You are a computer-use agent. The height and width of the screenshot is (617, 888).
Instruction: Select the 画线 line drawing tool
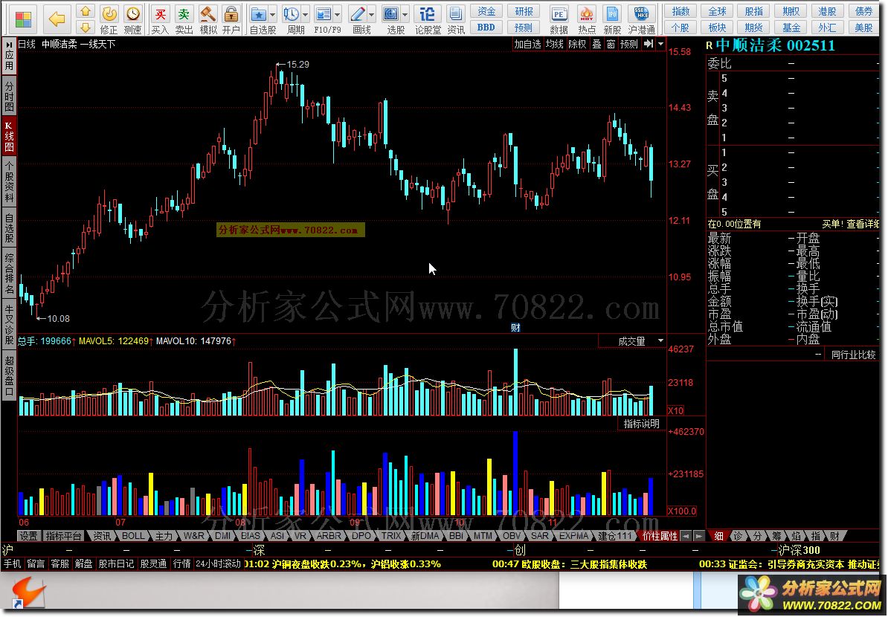[358, 20]
